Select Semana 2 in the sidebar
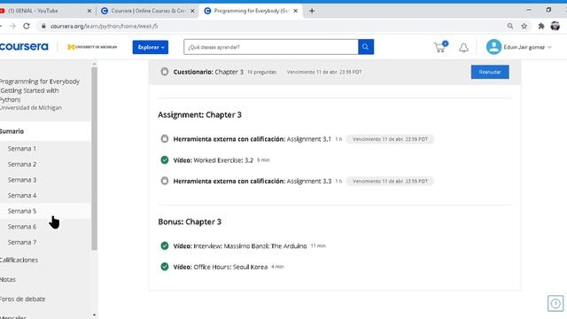This screenshot has width=567, height=319. [x=22, y=164]
